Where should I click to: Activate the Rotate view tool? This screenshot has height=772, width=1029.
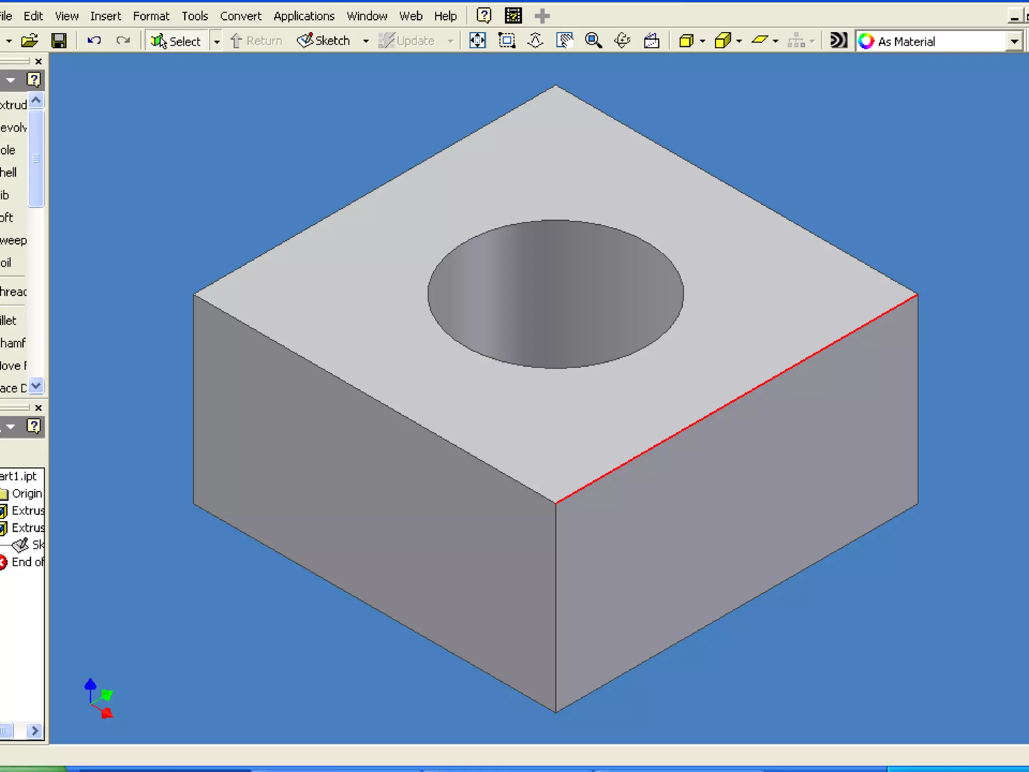622,41
